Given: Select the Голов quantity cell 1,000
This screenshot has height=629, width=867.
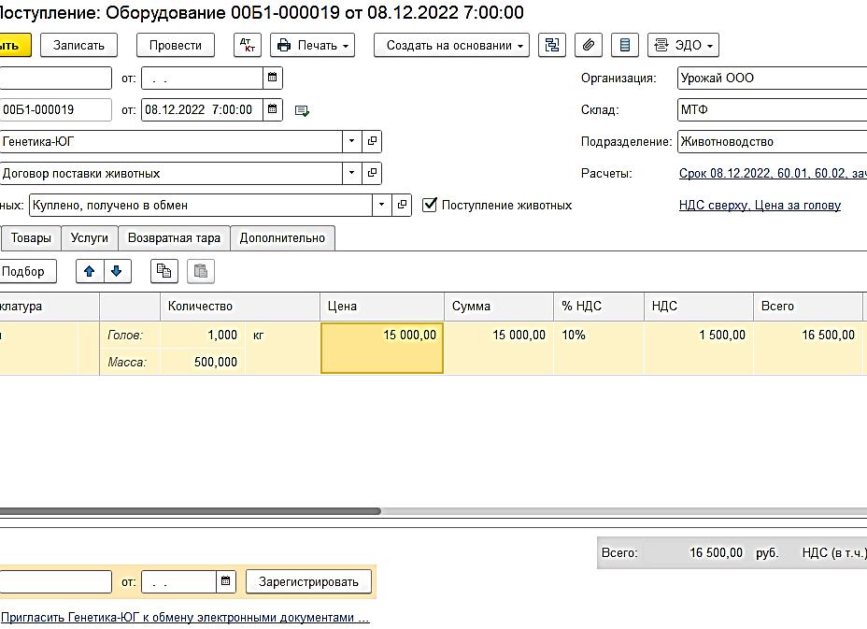Looking at the screenshot, I should 203,336.
